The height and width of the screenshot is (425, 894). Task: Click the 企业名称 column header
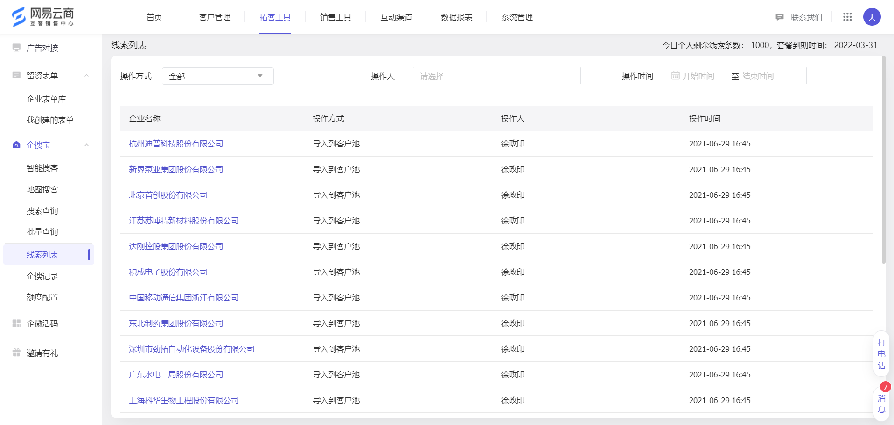[x=145, y=118]
